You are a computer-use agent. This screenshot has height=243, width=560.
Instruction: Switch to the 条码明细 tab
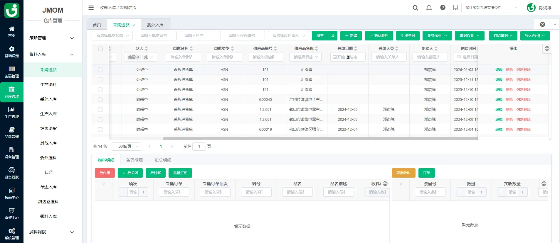coord(134,160)
